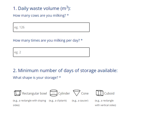141x121 pixels.
Task: Focus the milkings per day input field
Action: (51, 52)
